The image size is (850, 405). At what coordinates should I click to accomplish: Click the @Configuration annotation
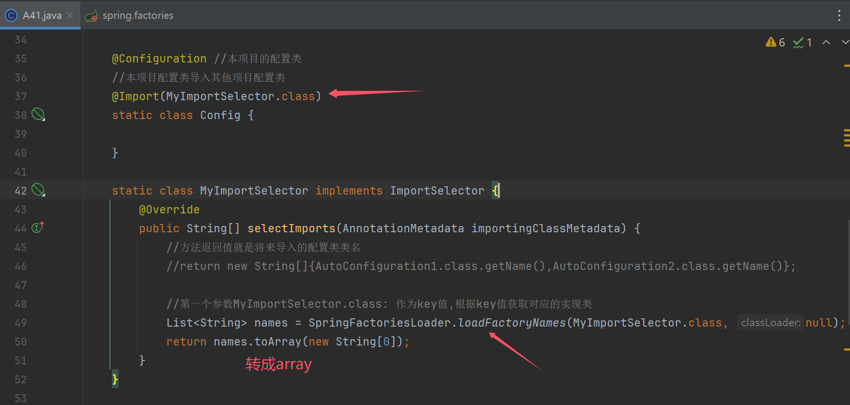159,59
